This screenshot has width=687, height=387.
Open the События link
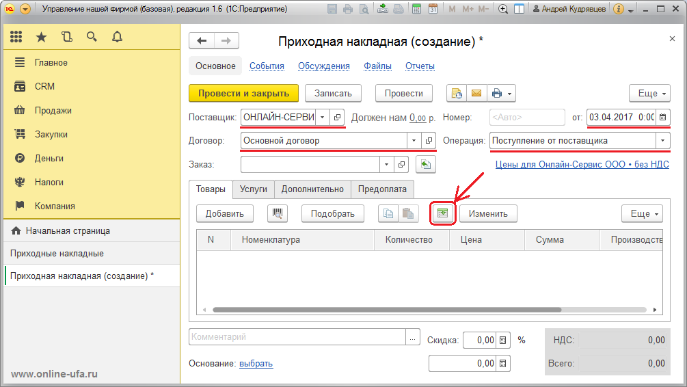pyautogui.click(x=267, y=66)
